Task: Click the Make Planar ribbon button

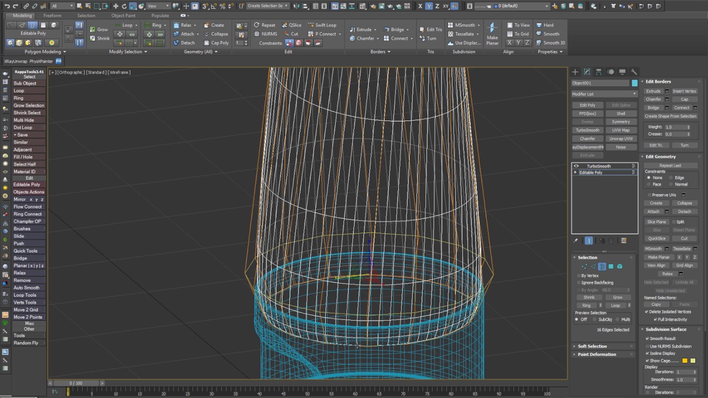Action: pyautogui.click(x=492, y=34)
